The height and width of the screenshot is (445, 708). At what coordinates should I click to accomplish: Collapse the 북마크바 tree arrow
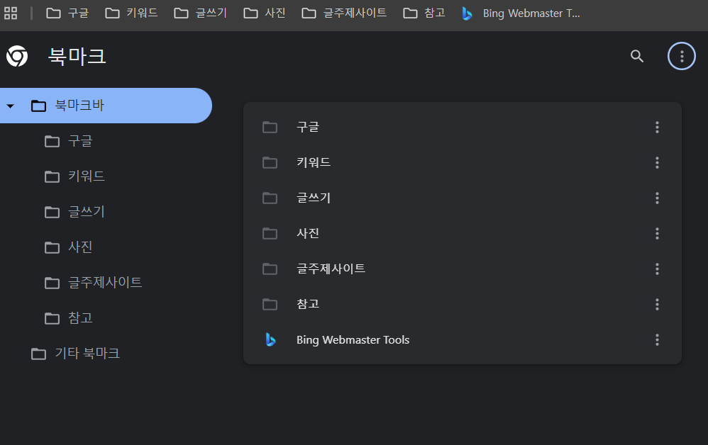[11, 106]
